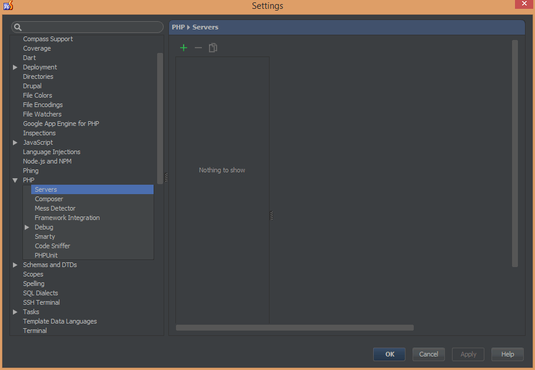Image resolution: width=535 pixels, height=370 pixels.
Task: Expand the Schemas and DTDs node
Action: click(x=15, y=265)
